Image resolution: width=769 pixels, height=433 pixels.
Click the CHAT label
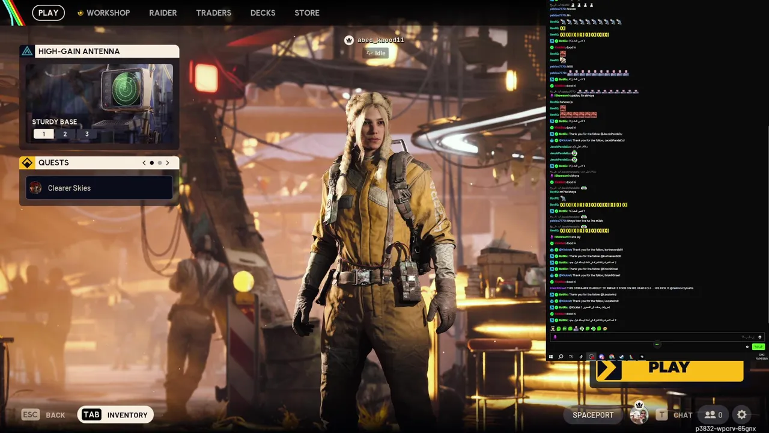click(x=683, y=415)
